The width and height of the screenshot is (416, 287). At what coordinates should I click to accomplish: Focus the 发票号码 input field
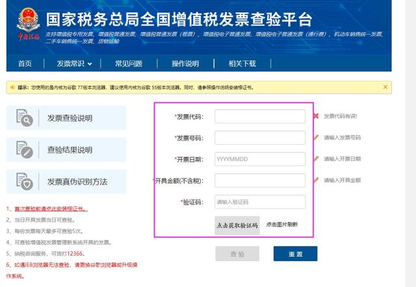pyautogui.click(x=260, y=138)
